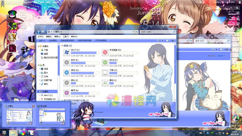Screen dimensions: 242x136
Task: Click 映射网络驱动器 toolbar button
Action: pos(85,40)
